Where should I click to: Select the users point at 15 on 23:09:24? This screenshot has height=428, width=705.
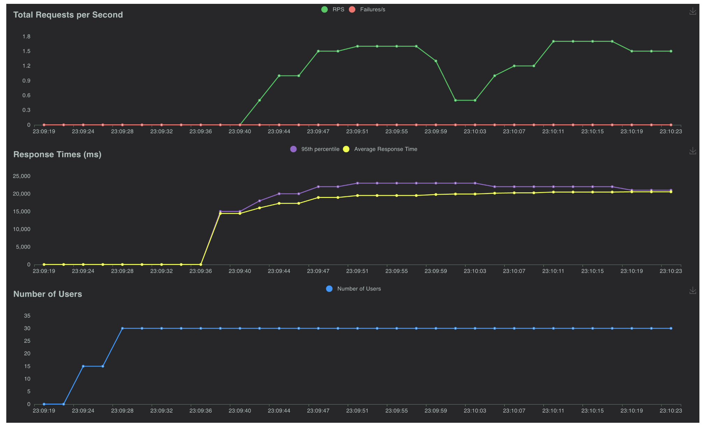tap(83, 366)
